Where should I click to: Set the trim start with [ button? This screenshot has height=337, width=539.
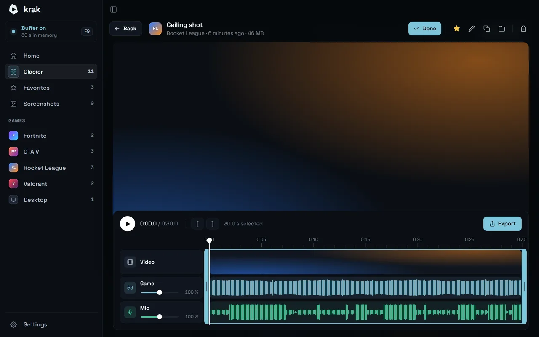pyautogui.click(x=197, y=224)
